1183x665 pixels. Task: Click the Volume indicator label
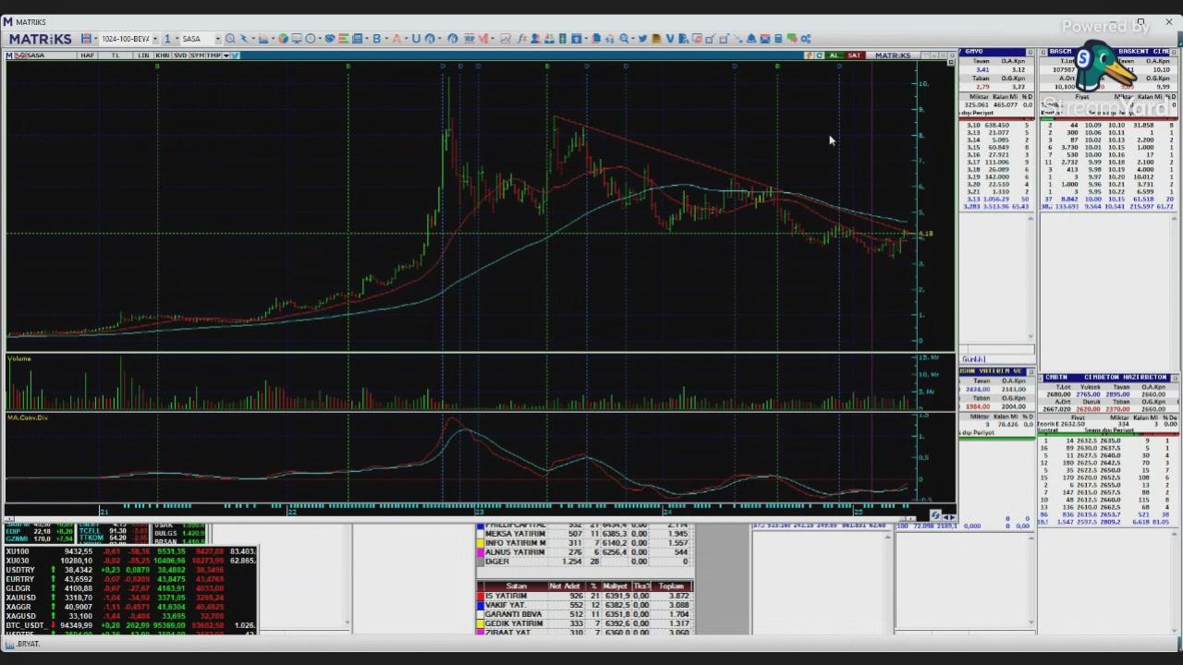click(19, 358)
